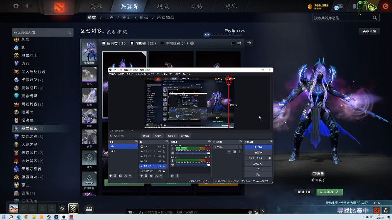
Task: Click the emoji icon in chat bar
Action: tap(250, 212)
